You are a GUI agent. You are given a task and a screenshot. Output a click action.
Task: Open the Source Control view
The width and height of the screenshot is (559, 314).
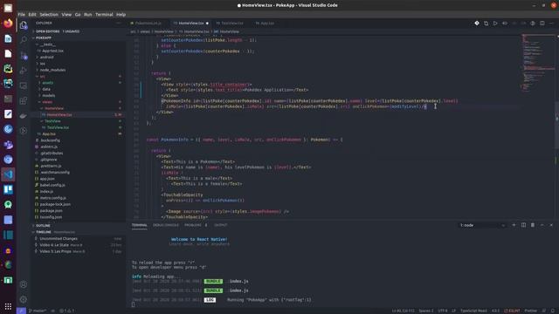[24, 55]
